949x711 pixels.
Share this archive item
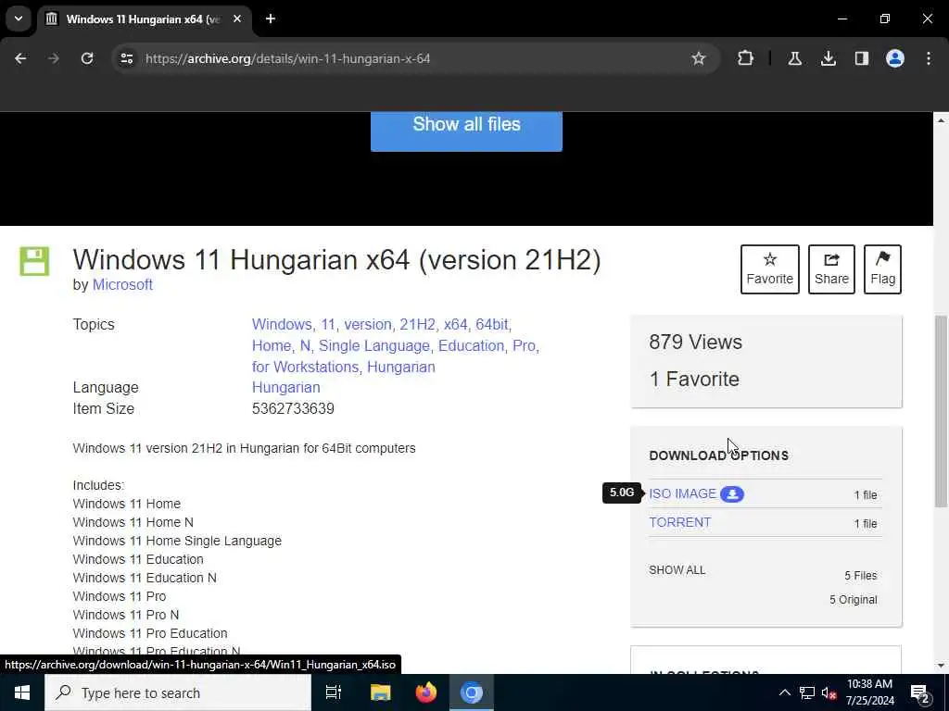[x=831, y=269]
